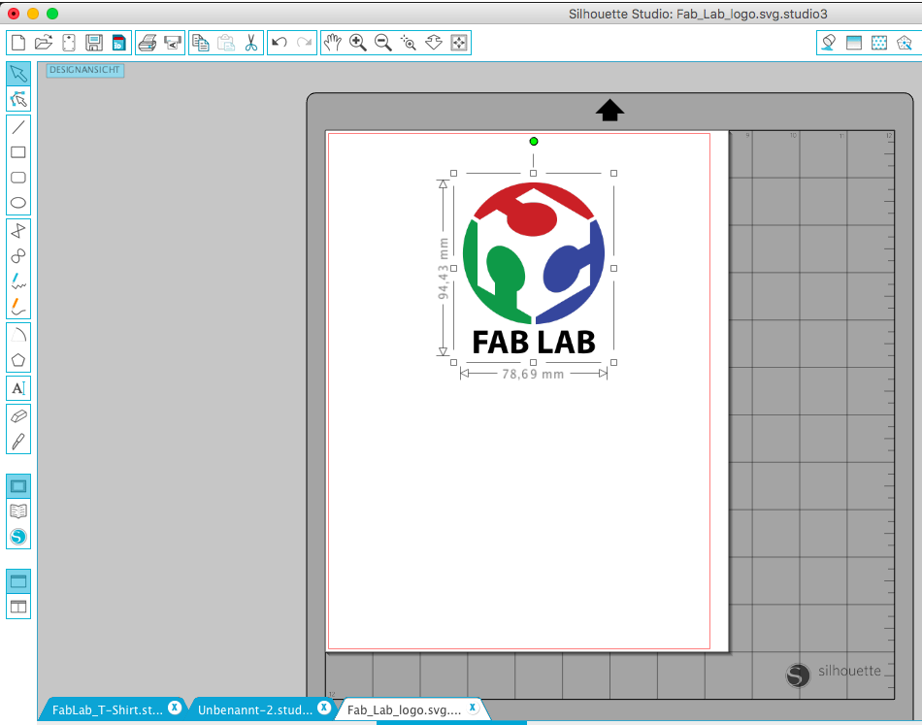Click the green rotation handle
922x725 pixels.
(534, 141)
